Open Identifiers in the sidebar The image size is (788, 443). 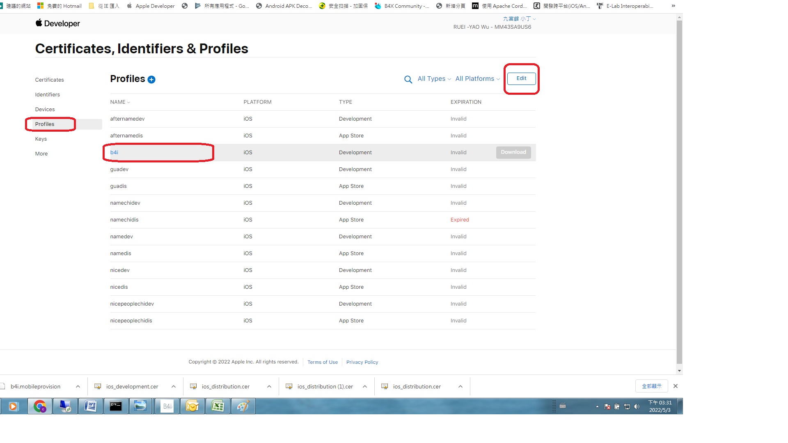tap(47, 95)
